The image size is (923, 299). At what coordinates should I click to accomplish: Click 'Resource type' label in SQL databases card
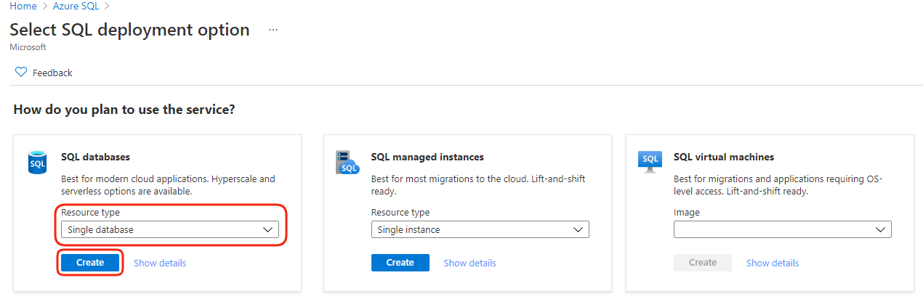[x=90, y=213]
